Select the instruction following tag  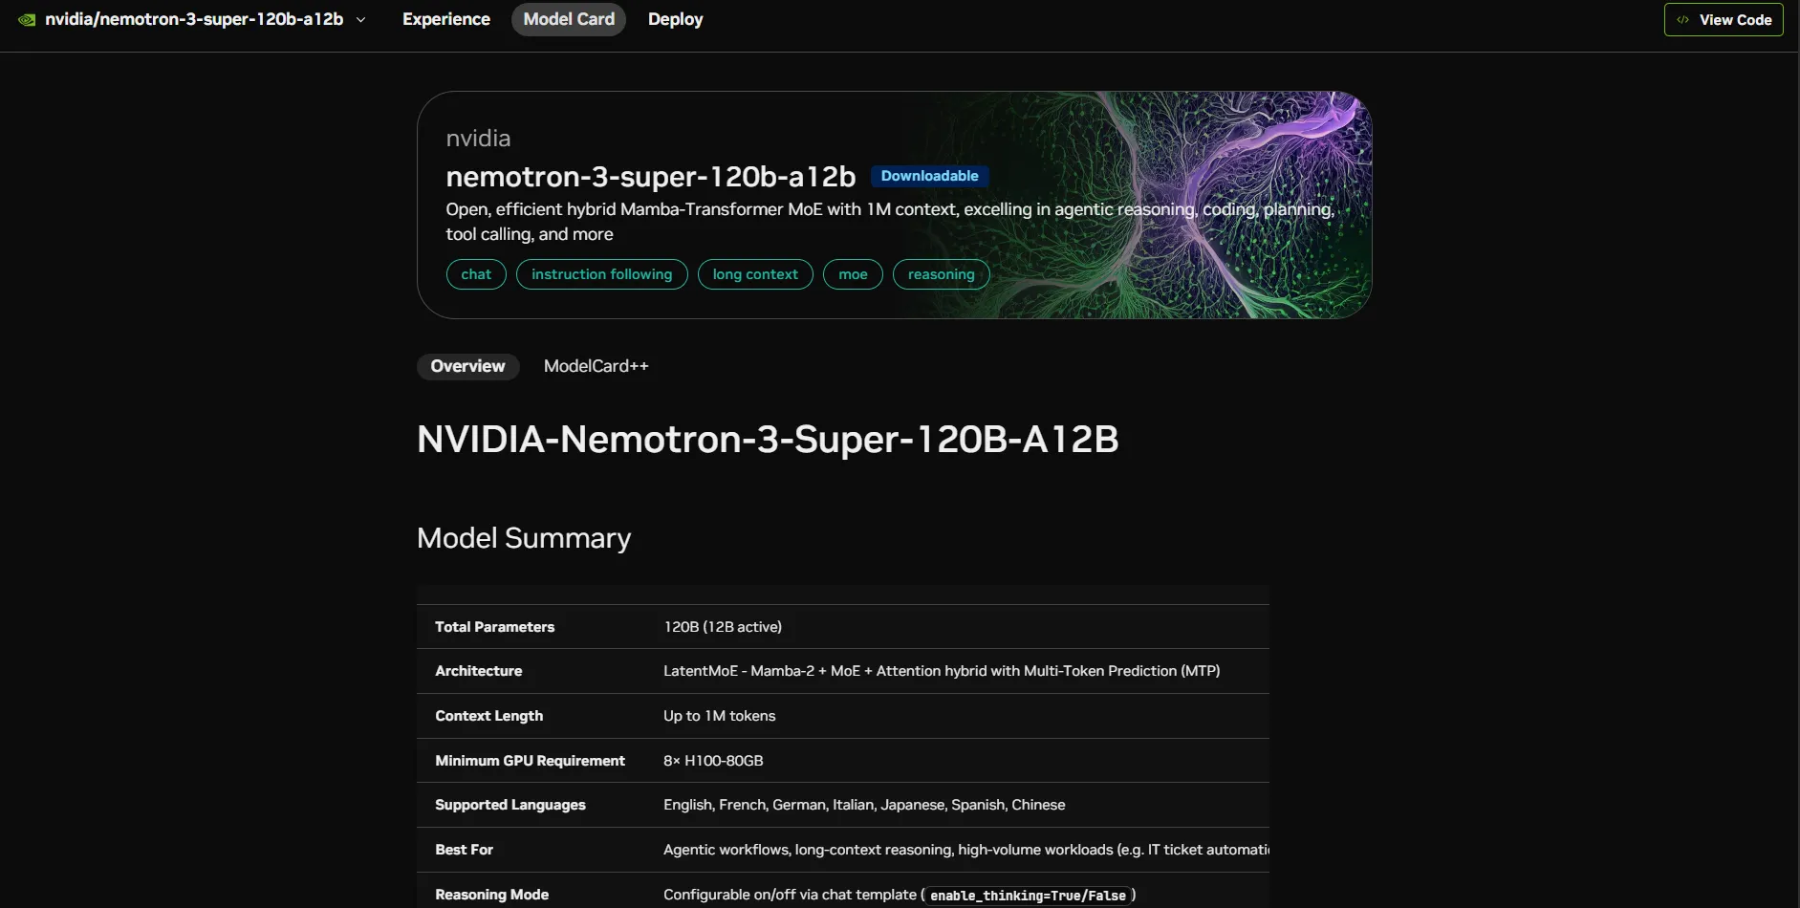pos(601,274)
